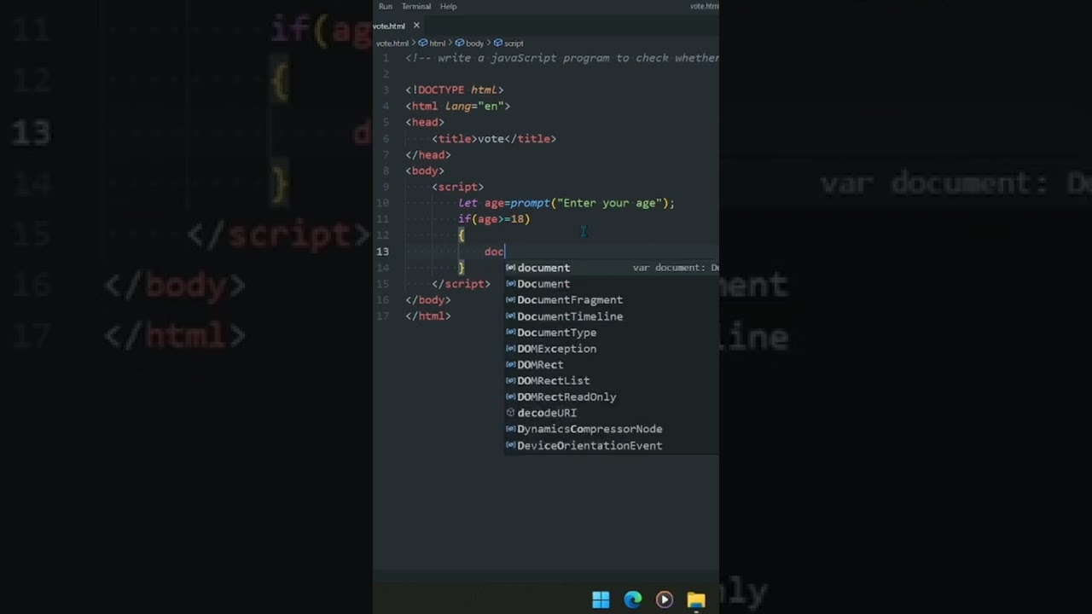Pick DOMRectReadOnly from the suggestion list
Viewport: 1092px width, 614px height.
(x=612, y=397)
